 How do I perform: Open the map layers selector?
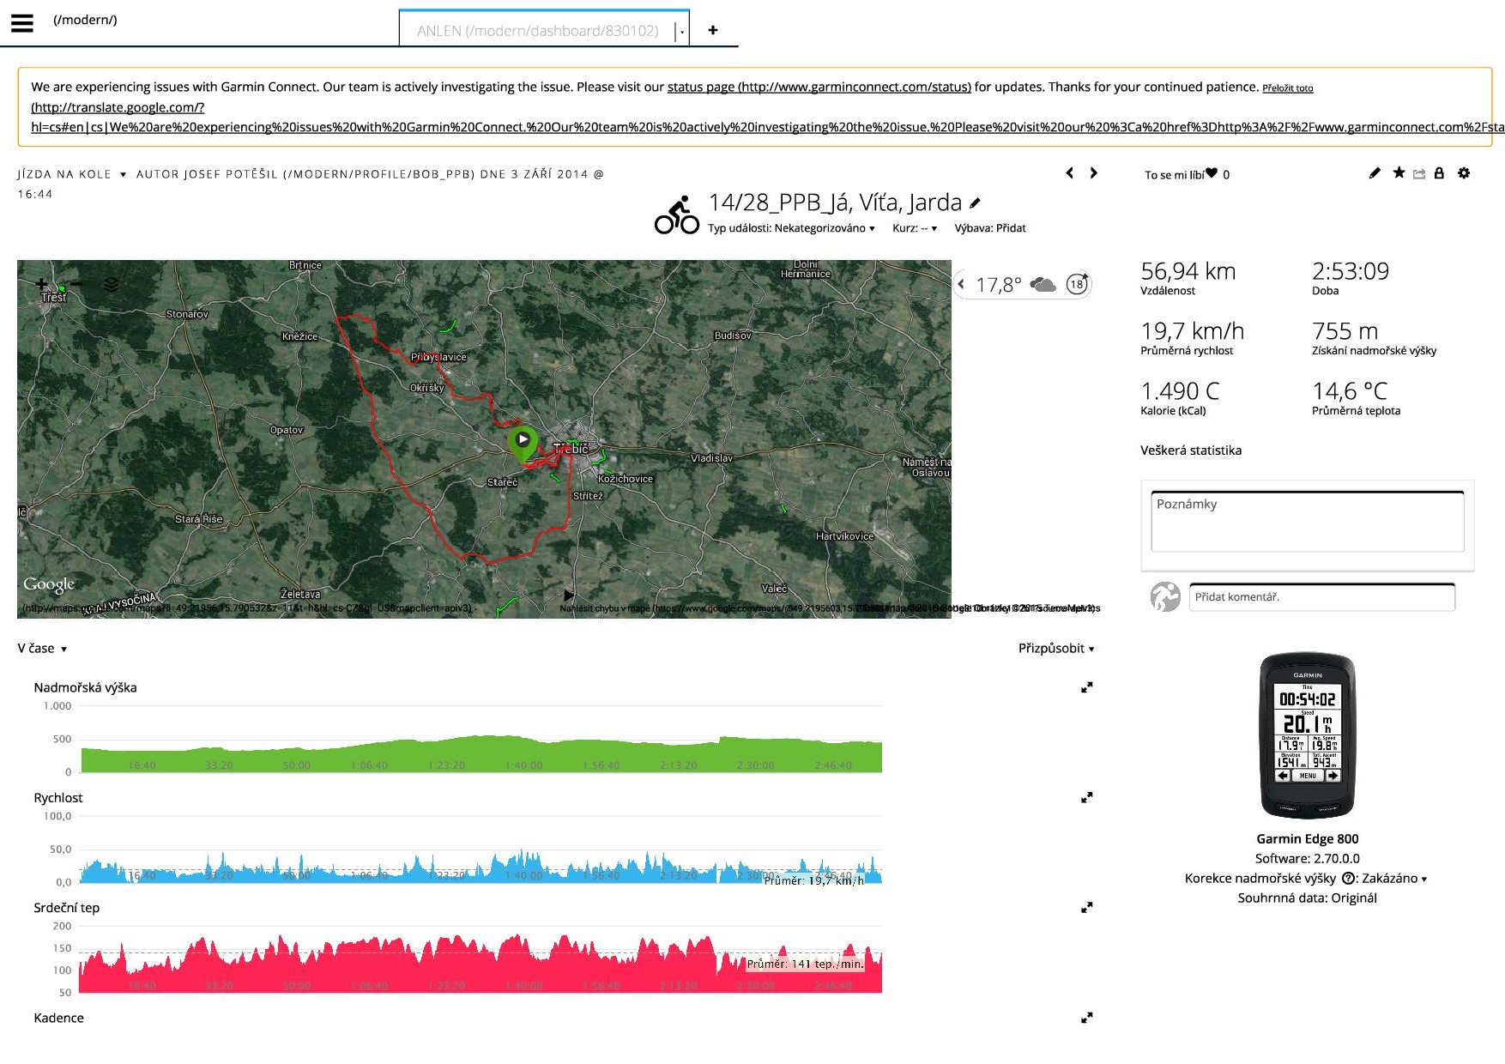111,284
